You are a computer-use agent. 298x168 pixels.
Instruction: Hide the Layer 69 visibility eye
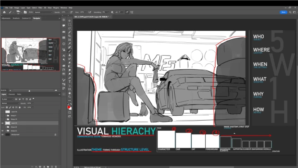pos(2,123)
